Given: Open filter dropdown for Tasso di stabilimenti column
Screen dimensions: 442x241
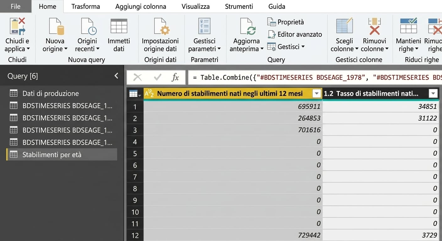Looking at the screenshot, I should [x=433, y=94].
